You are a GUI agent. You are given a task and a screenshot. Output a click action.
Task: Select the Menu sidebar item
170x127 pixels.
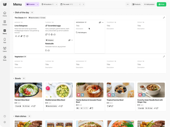pyautogui.click(x=5, y=32)
